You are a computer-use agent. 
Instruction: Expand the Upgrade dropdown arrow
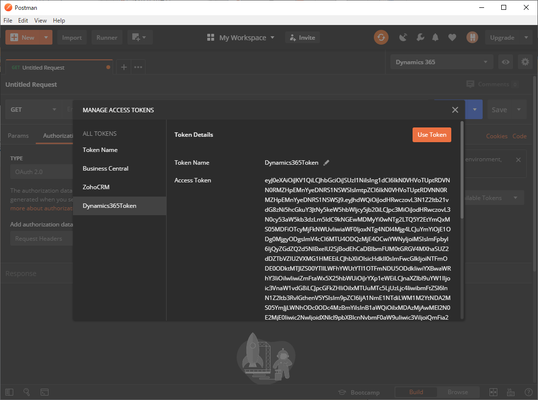(526, 37)
